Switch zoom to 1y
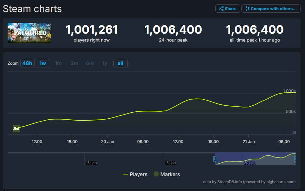305x191 pixels. coord(105,63)
